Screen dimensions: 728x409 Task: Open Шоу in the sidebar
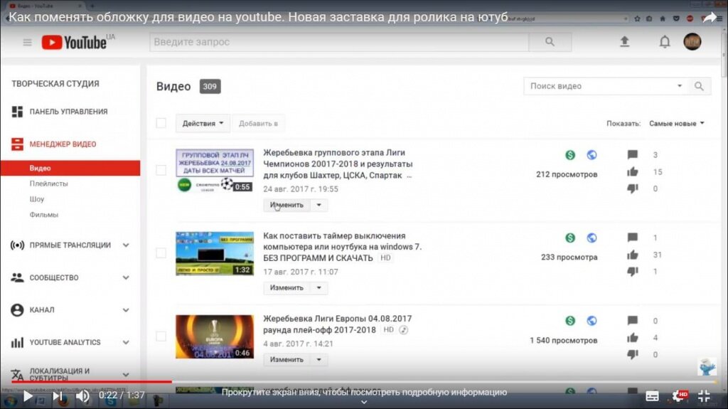pos(37,199)
